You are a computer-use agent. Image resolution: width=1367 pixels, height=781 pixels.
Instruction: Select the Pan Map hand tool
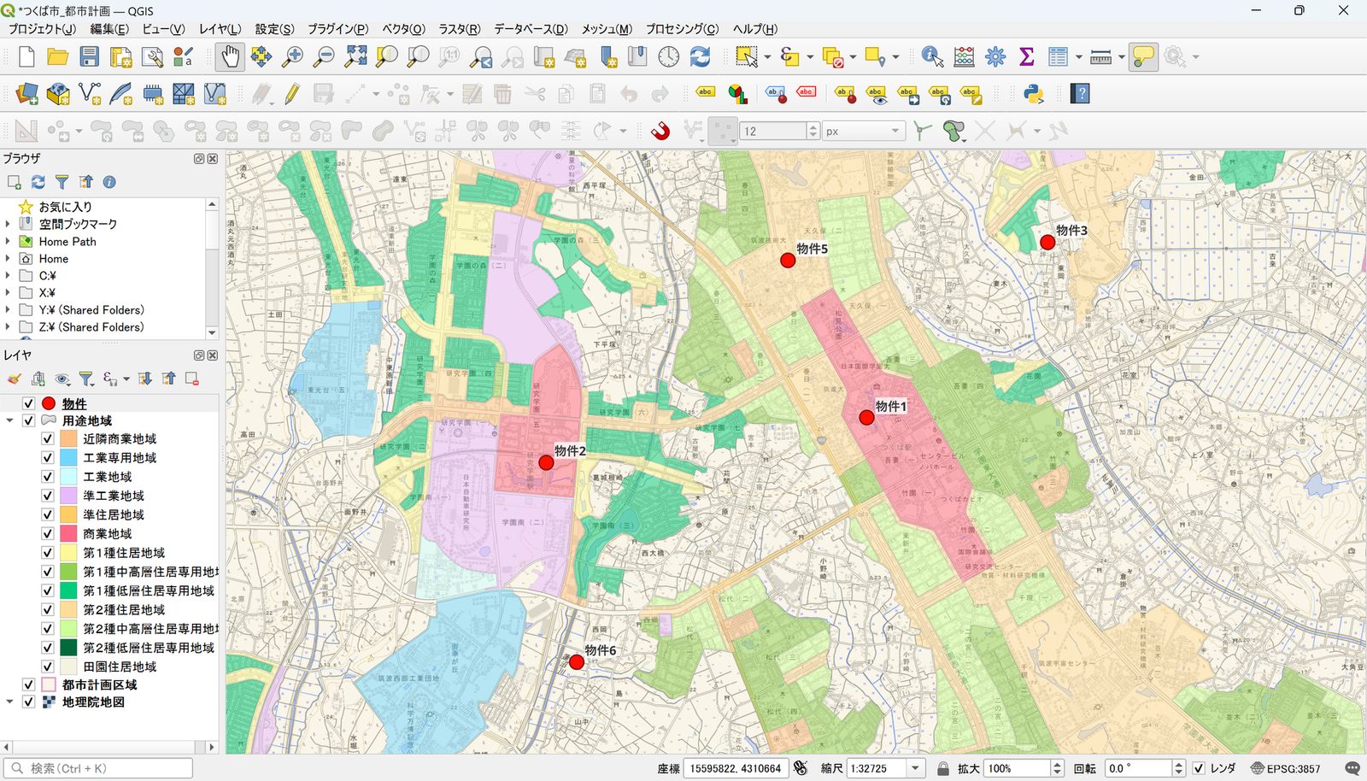coord(229,56)
